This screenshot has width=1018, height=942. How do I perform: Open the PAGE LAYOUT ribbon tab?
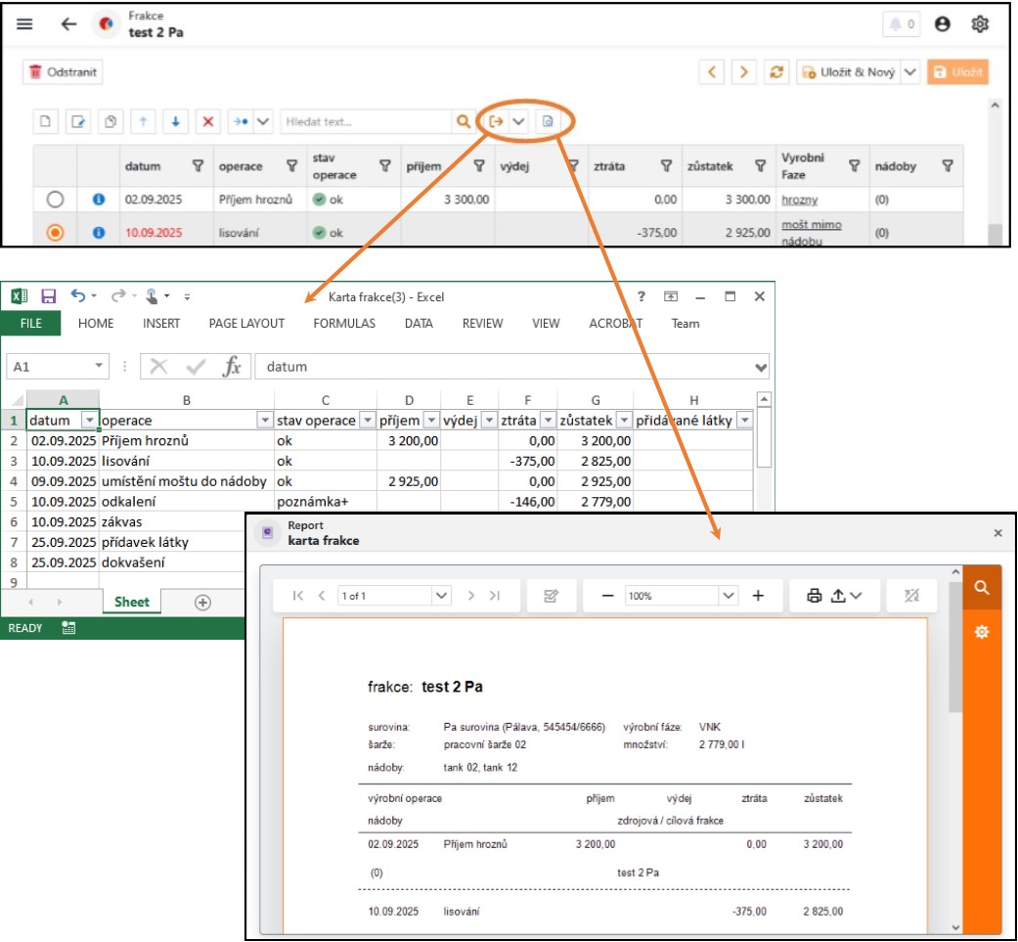click(x=246, y=324)
